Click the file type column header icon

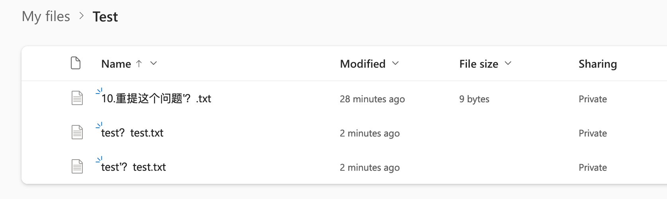click(x=76, y=63)
